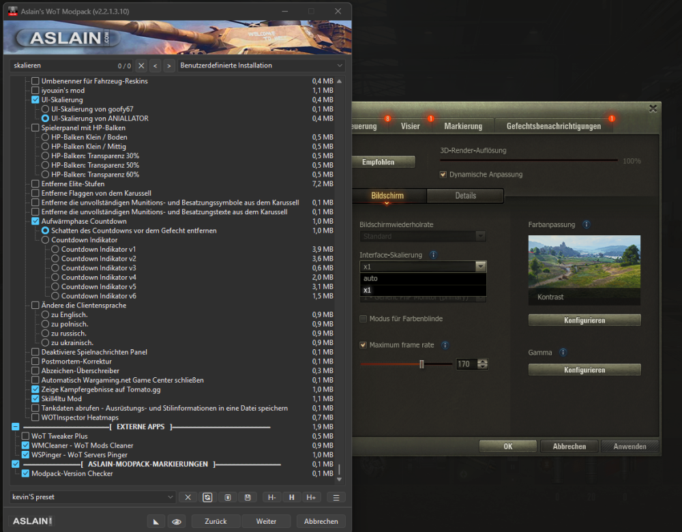Select Countdown Indikator v3 radio

pyautogui.click(x=55, y=268)
